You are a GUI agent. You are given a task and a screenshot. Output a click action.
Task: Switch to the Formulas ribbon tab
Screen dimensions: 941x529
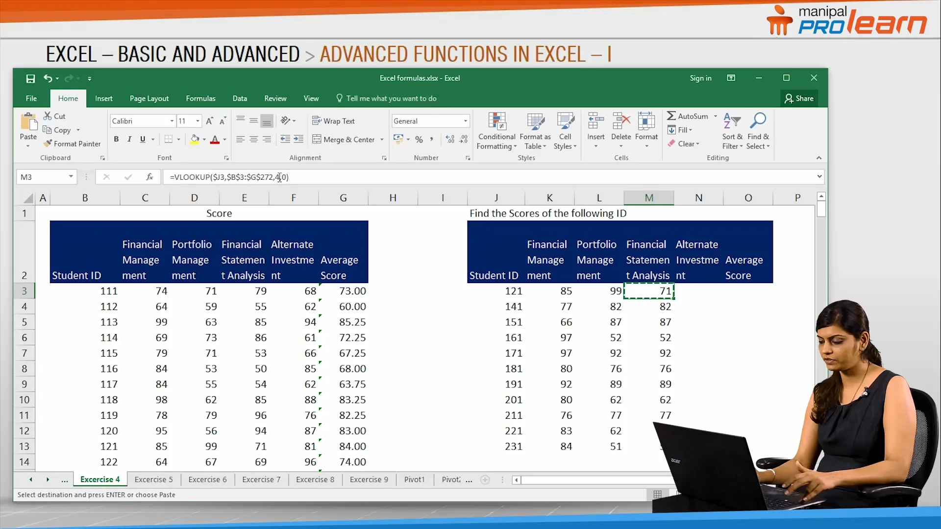pos(200,98)
